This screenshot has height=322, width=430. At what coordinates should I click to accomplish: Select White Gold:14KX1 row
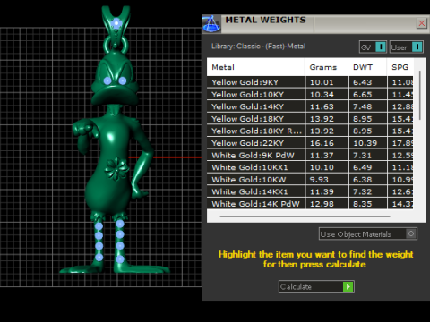click(x=310, y=191)
